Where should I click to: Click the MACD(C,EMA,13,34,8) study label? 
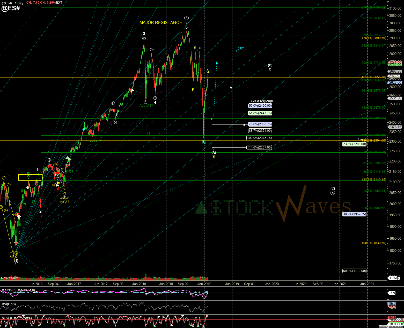18,290
